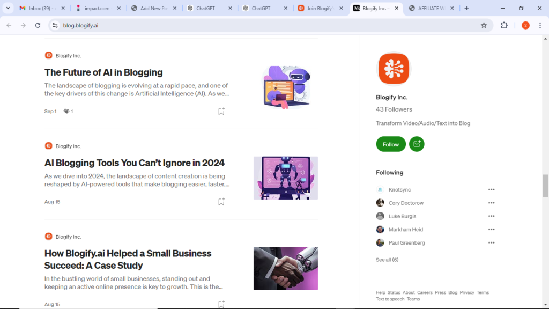Click the clap icon on Sep 1 post
The image size is (549, 309).
(66, 111)
